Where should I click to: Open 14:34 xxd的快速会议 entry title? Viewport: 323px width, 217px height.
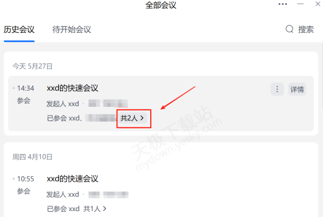73,88
